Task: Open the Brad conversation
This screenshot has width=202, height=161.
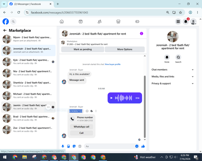Action: point(28,118)
